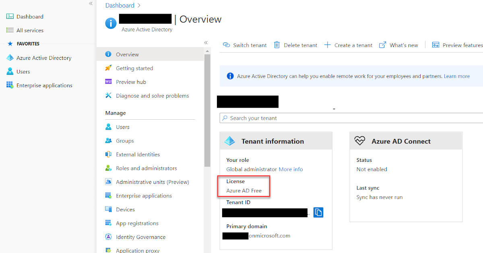Collapse the Azure AD navigation pane

pos(206,42)
